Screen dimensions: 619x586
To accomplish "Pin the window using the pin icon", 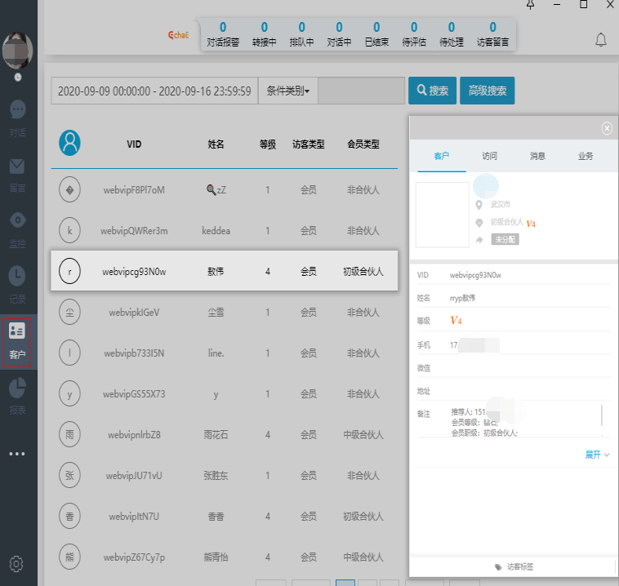I will [531, 5].
